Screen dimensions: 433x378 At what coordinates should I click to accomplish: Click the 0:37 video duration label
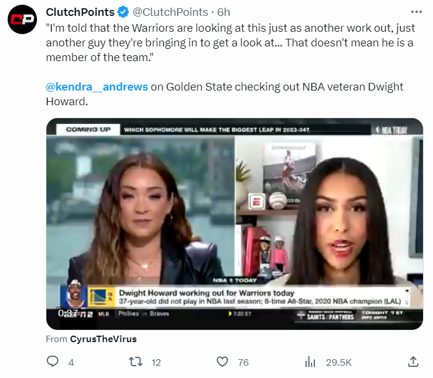(x=68, y=313)
